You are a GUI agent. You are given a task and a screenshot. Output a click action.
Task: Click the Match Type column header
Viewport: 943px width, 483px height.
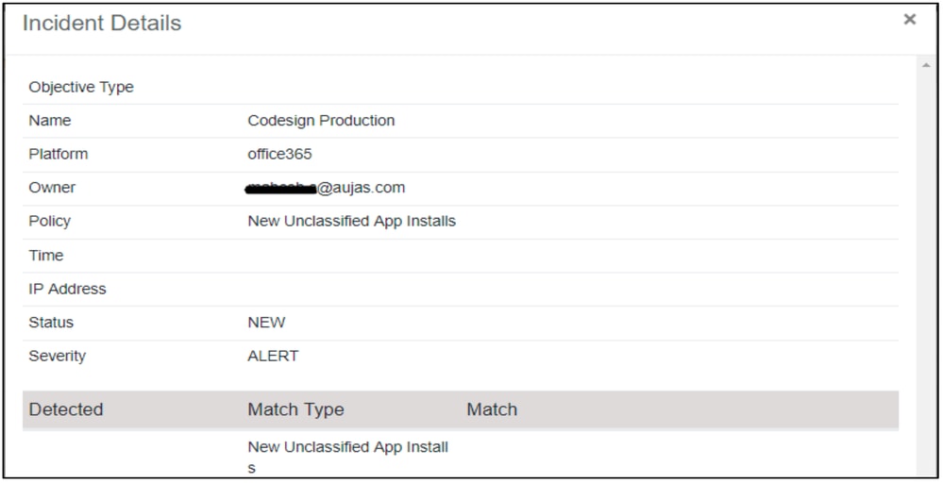295,409
